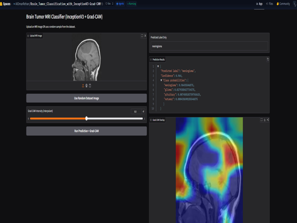The width and height of the screenshot is (297, 223).
Task: Share the Grad-CAM Overlay image
Action: pos(268,120)
